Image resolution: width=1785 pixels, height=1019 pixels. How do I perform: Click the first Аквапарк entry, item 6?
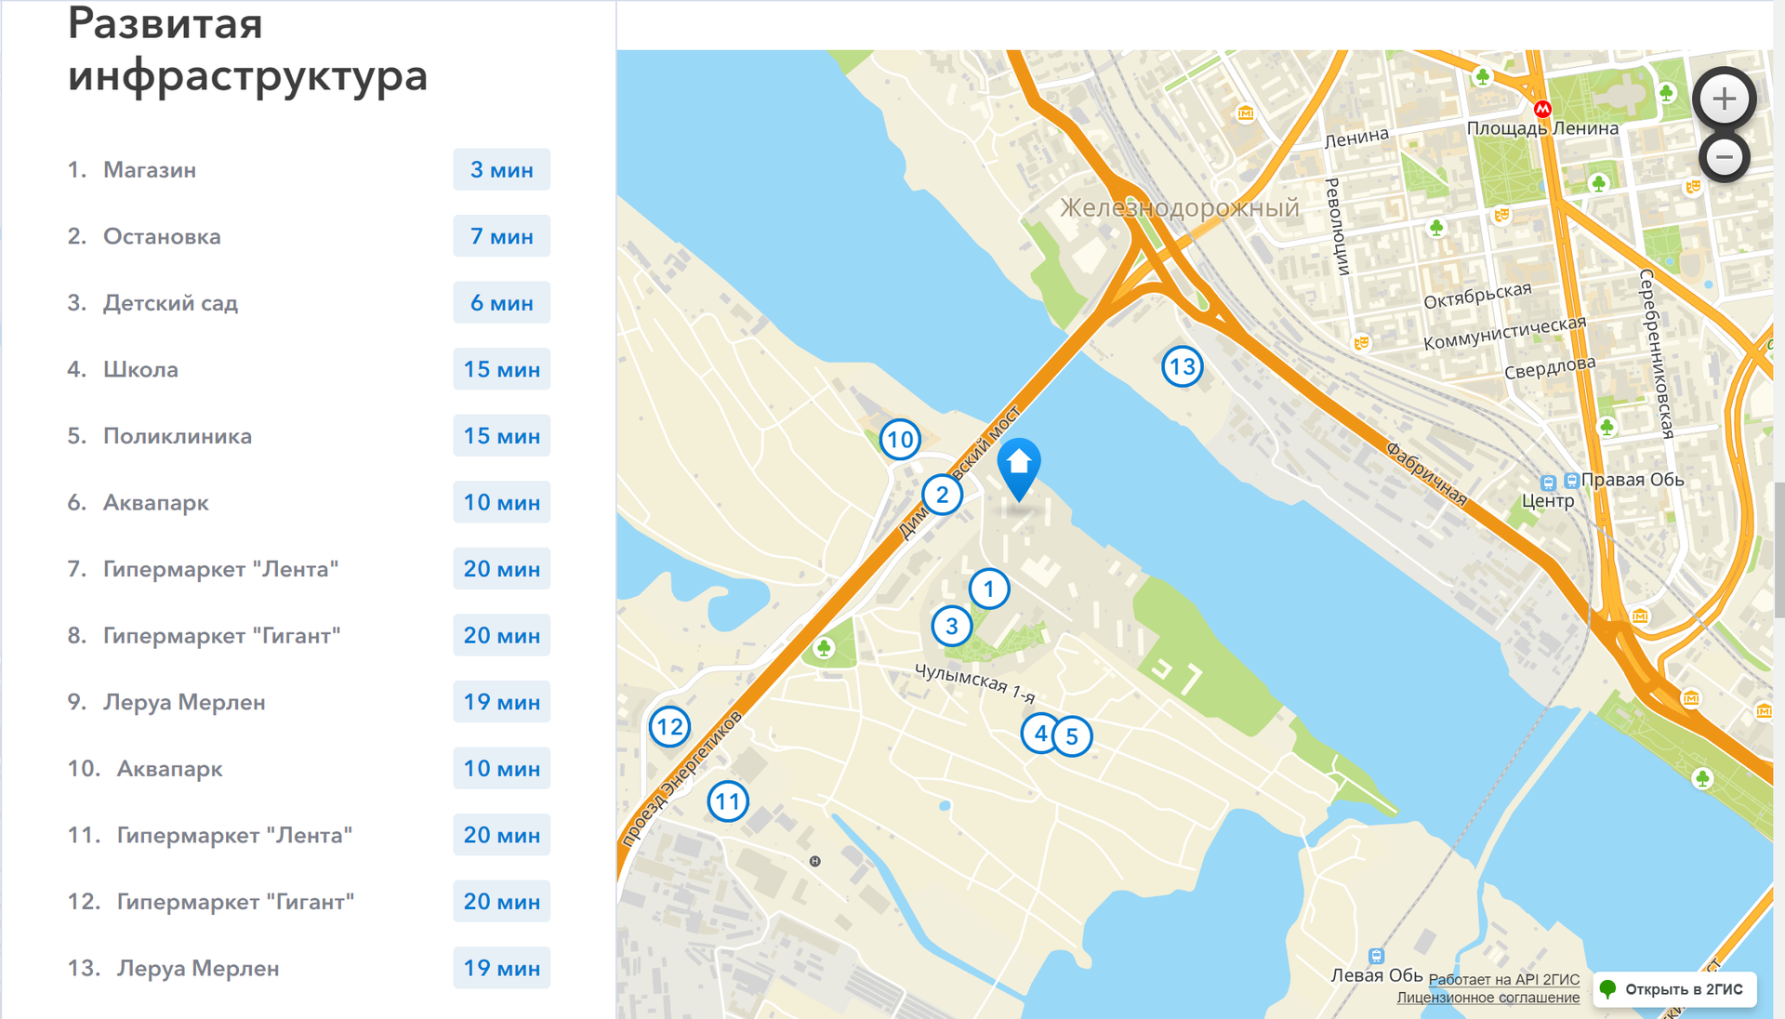tap(155, 503)
